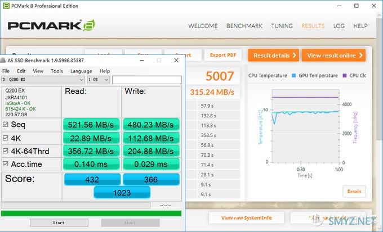Click the empty text field beside size dropdown
Viewport: 383px width, 232px height.
(147, 80)
